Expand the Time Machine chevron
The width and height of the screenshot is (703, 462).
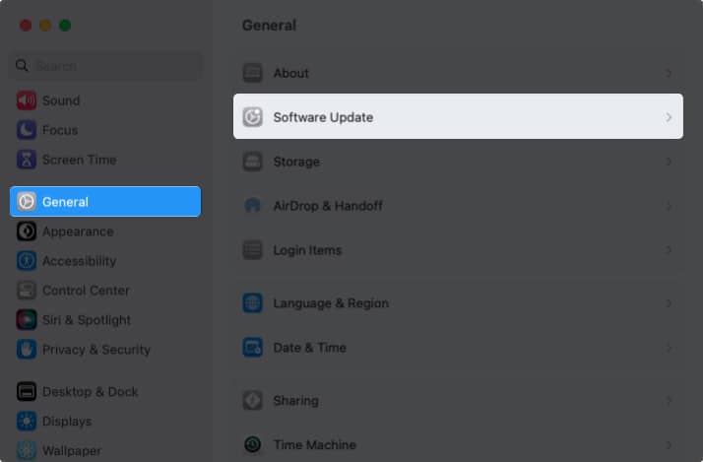[x=669, y=444]
